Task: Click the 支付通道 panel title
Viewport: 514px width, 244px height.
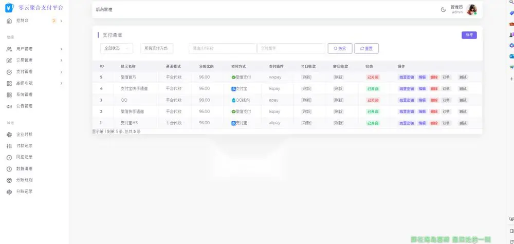Action: (x=113, y=35)
